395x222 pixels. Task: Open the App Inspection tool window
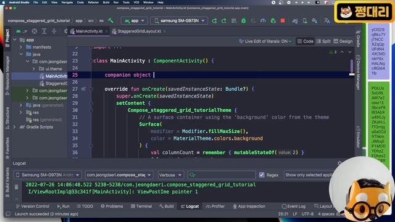(249, 207)
